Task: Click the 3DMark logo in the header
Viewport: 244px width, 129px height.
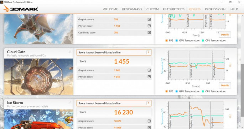Action: point(21,9)
